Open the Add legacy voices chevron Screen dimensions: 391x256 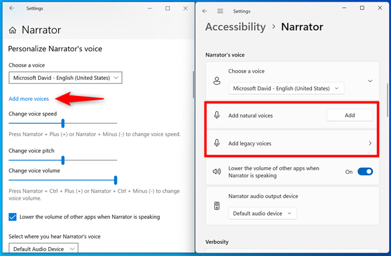(370, 143)
